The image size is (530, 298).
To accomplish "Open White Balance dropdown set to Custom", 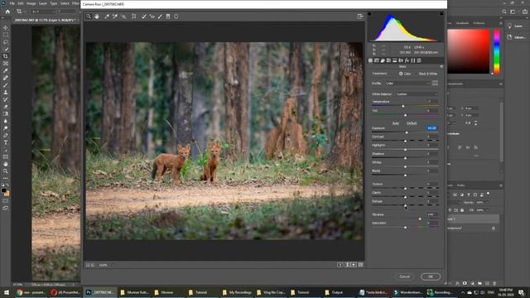I will point(417,94).
